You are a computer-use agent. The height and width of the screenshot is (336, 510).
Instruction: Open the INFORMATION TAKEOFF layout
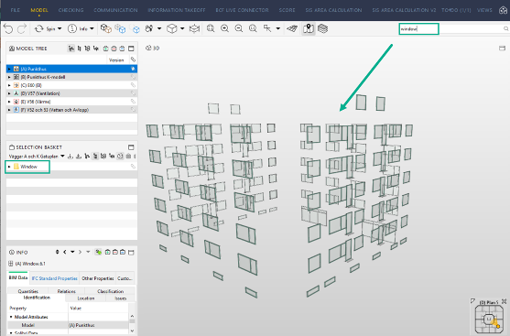[x=177, y=10]
